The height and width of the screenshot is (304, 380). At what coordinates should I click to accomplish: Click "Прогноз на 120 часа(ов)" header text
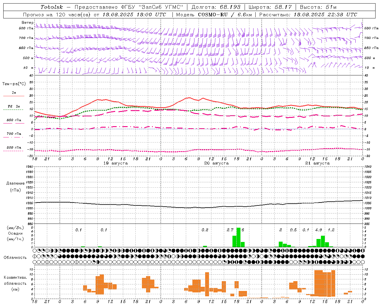57,15
